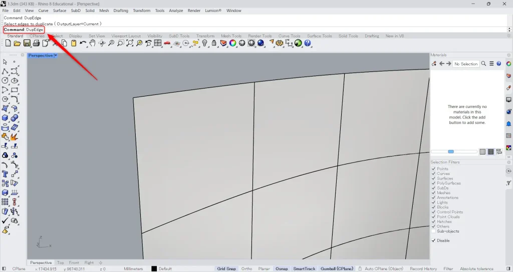Click the Command input line
Viewport: 513px width, 272px height.
[x=255, y=29]
